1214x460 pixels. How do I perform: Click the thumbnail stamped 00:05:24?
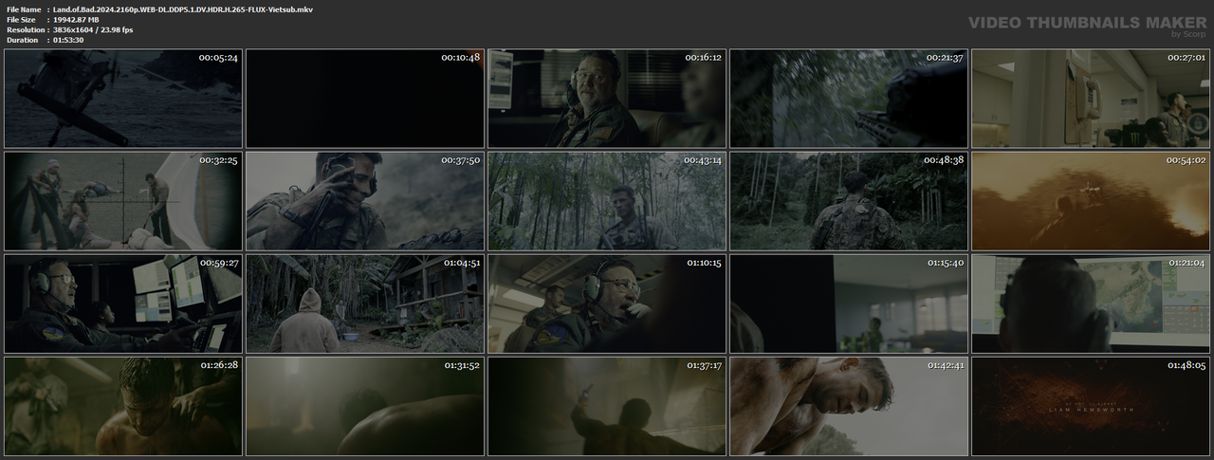pos(123,99)
